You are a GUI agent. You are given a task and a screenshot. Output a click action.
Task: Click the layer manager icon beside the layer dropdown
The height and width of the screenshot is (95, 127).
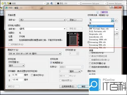pos(48,4)
